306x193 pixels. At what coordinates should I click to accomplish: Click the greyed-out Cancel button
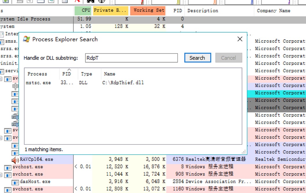coord(229,58)
